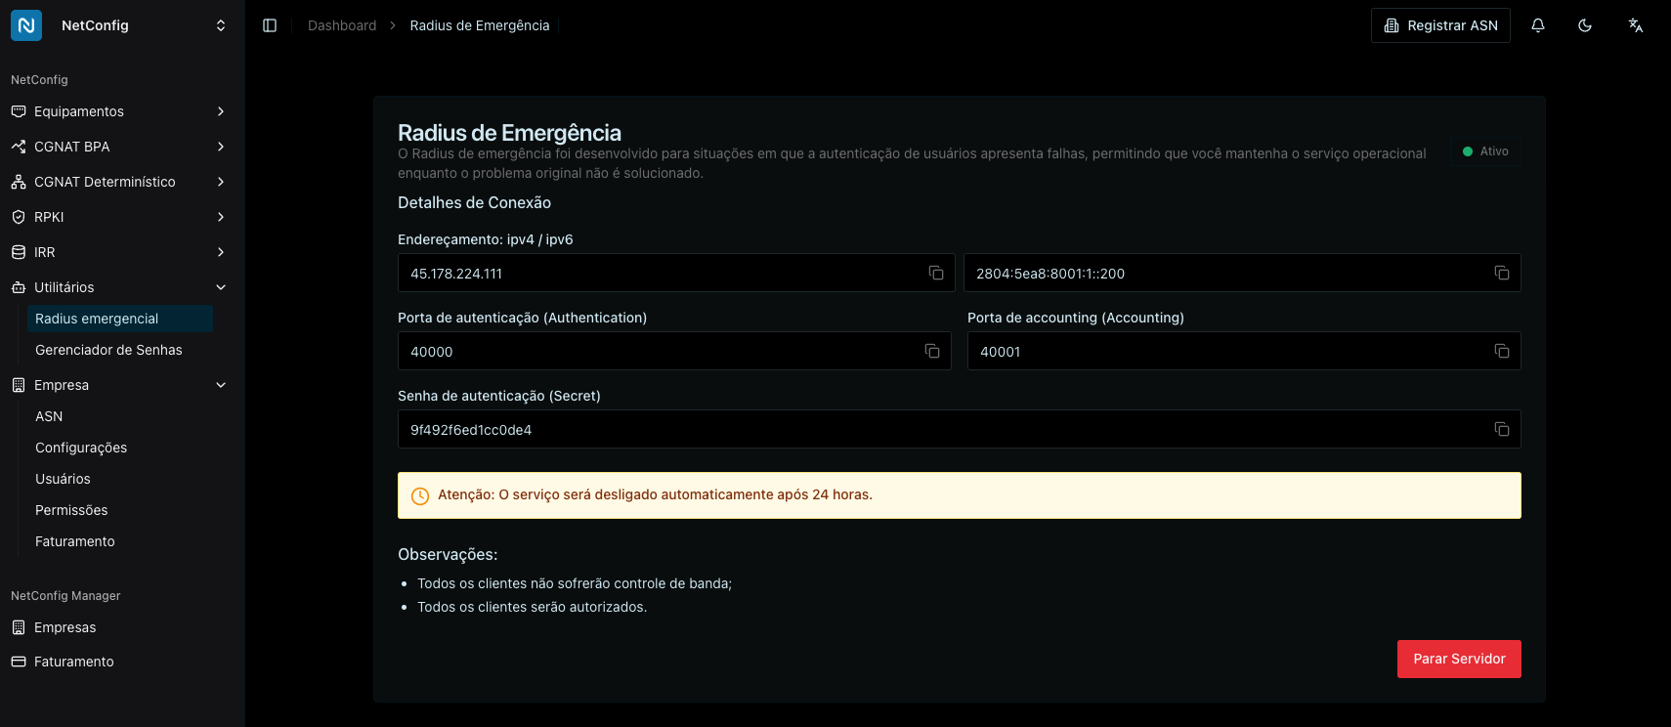Collapse the sidebar with the panel toggle

tap(270, 25)
